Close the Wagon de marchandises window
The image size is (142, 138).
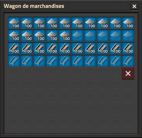point(134,6)
